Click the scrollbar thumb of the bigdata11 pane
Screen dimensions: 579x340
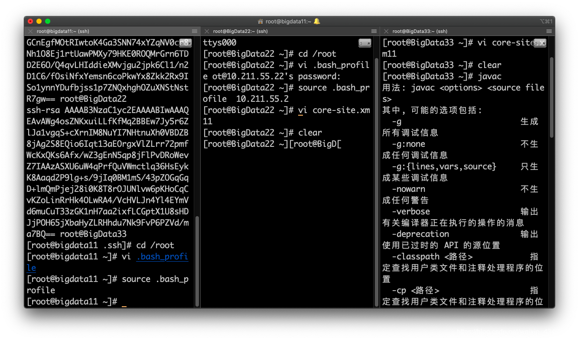[197, 261]
